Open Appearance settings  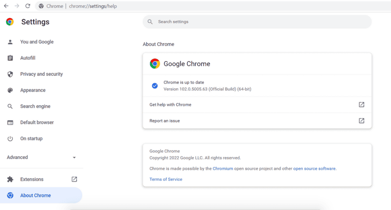(33, 90)
